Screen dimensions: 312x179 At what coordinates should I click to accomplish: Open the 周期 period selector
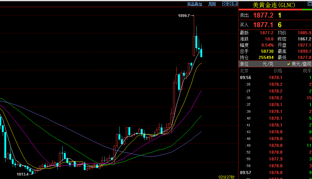[x=212, y=4]
